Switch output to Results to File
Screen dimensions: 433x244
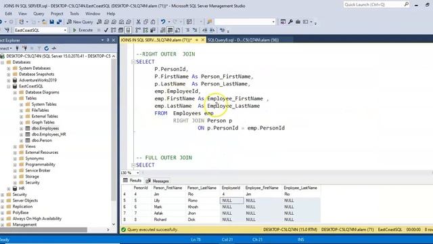tap(177, 30)
